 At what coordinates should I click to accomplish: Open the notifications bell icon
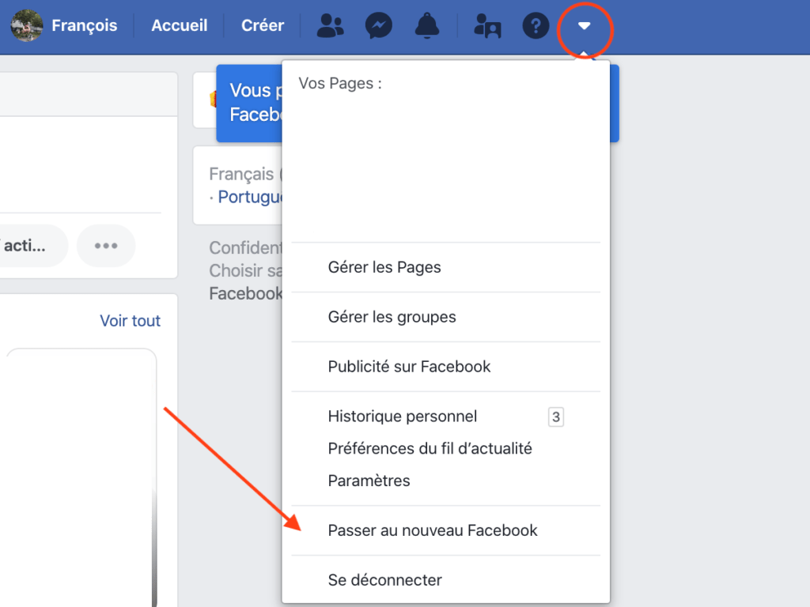pyautogui.click(x=427, y=26)
